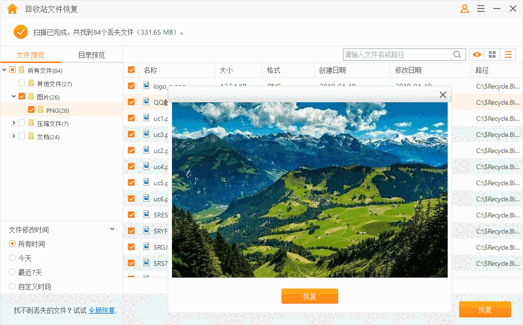Viewport: 523px width, 325px height.
Task: Check the 其他文件(27) checkbox
Action: click(22, 83)
